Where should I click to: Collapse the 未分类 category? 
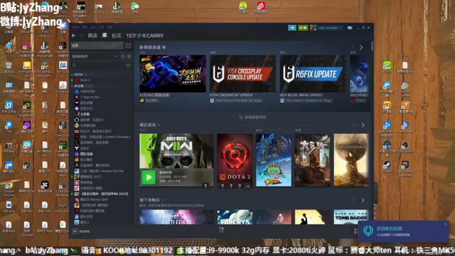[x=72, y=86]
